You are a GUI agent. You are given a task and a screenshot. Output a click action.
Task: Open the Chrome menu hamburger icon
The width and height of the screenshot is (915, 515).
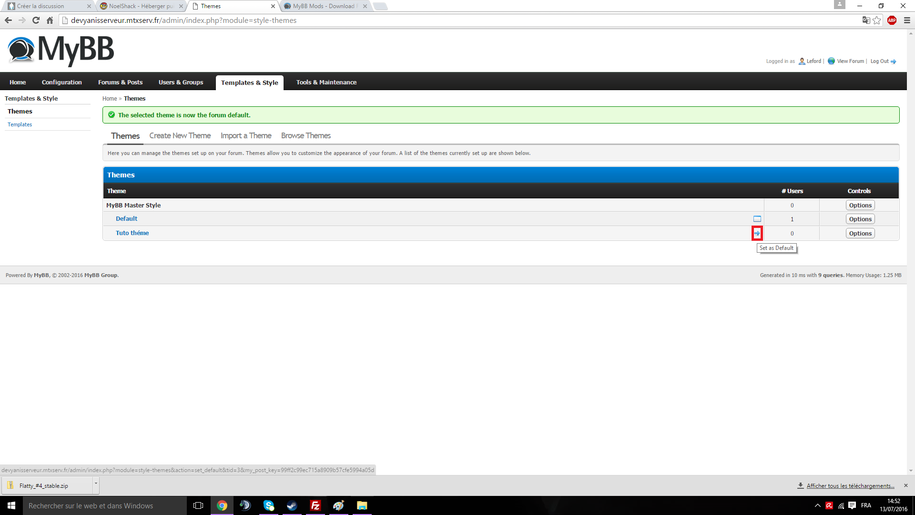[906, 20]
